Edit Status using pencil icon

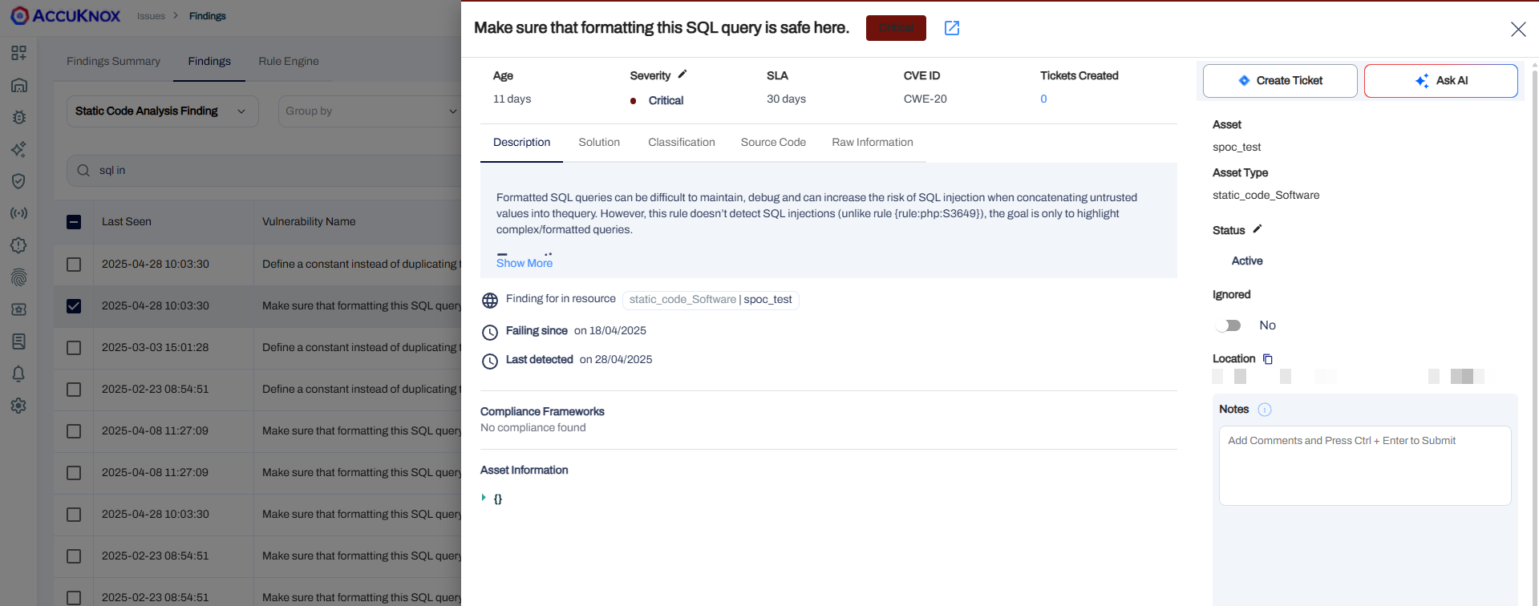click(x=1258, y=229)
